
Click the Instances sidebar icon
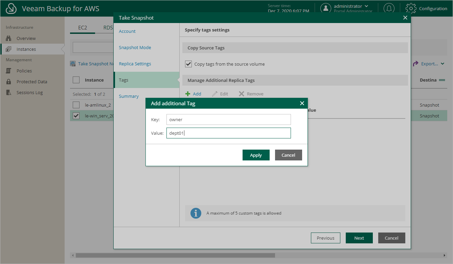[9, 49]
